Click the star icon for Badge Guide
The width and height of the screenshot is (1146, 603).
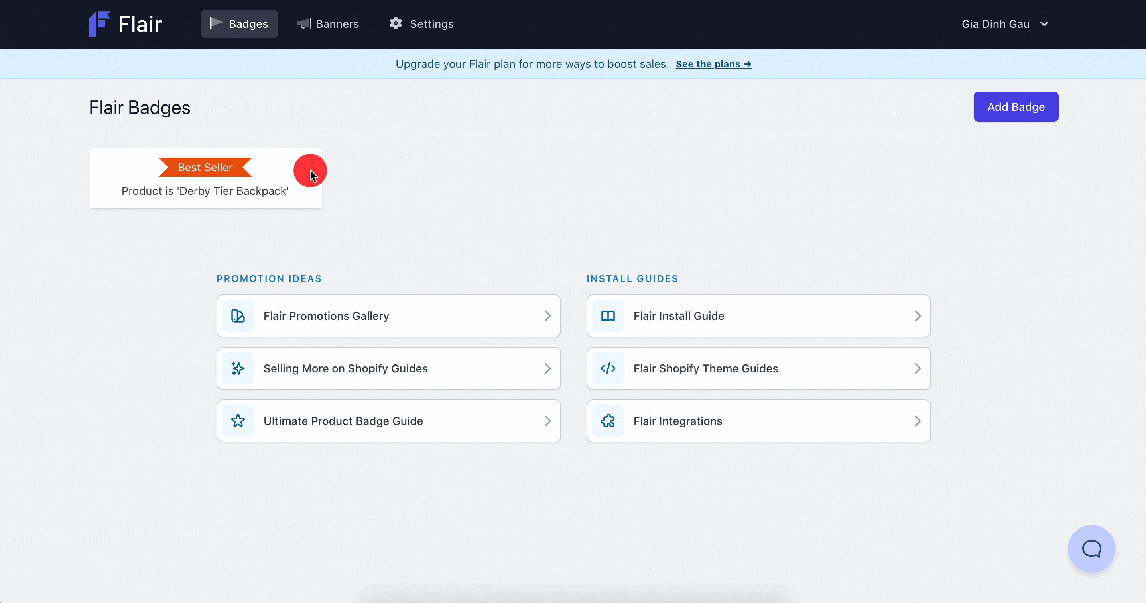[x=238, y=421]
